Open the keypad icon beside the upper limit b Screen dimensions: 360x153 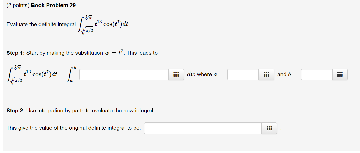[x=340, y=74]
